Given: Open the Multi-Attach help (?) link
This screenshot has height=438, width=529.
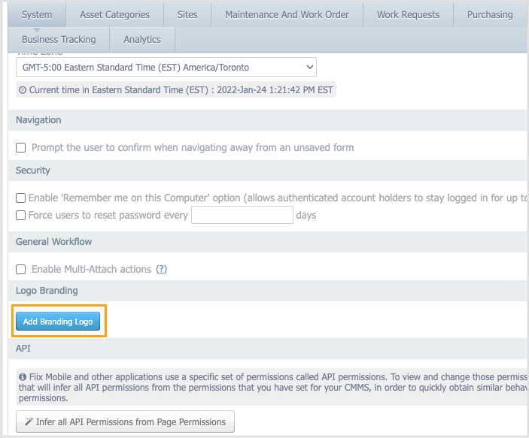Looking at the screenshot, I should click(162, 269).
